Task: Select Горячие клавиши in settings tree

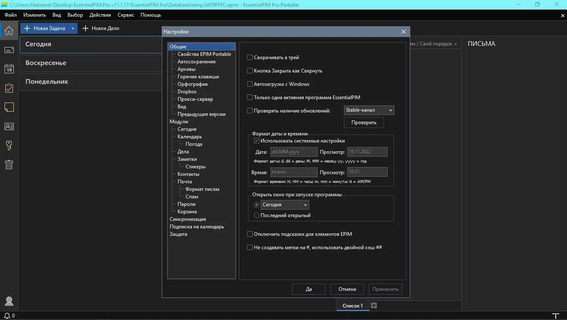Action: pos(198,77)
